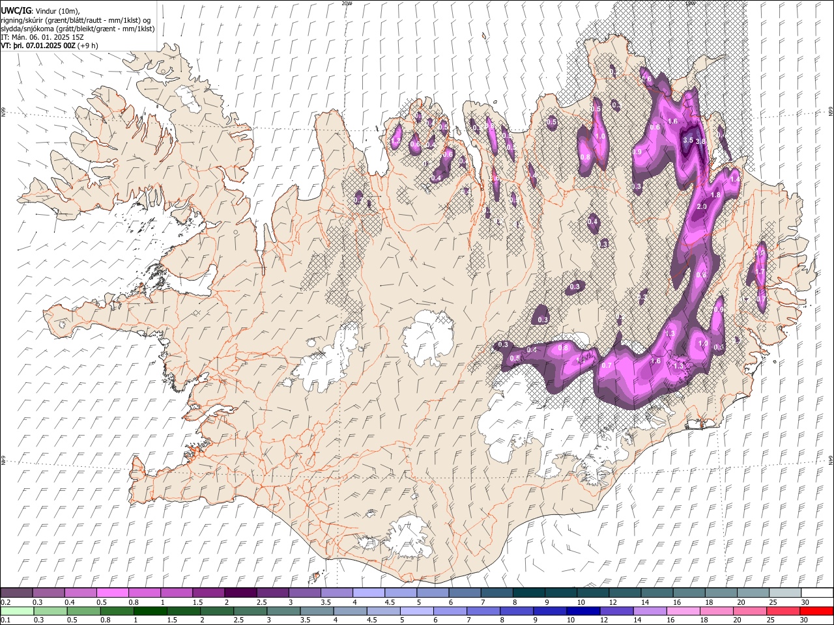Image resolution: width=834 pixels, height=625 pixels.
Task: Select the 'rigning/skúrir' legend description line
Action: [x=76, y=20]
